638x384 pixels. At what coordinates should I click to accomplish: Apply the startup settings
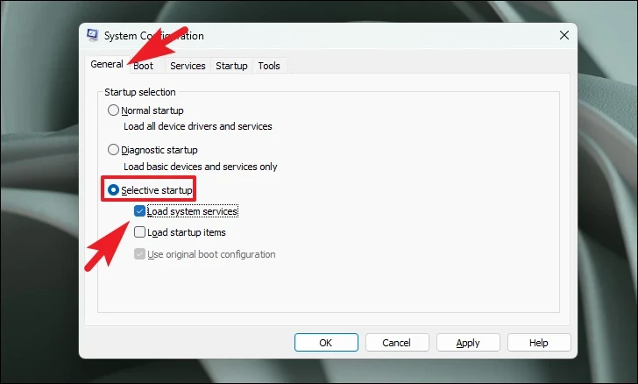tap(468, 343)
